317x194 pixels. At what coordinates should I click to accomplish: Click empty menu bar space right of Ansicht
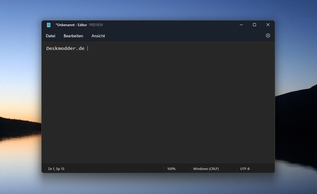coord(182,36)
